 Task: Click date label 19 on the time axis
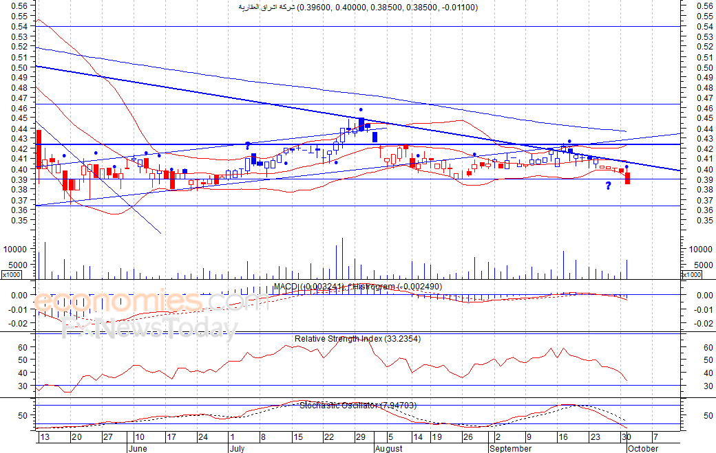[436, 437]
